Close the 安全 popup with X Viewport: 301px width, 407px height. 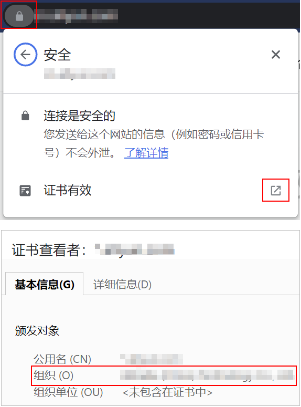tap(276, 55)
